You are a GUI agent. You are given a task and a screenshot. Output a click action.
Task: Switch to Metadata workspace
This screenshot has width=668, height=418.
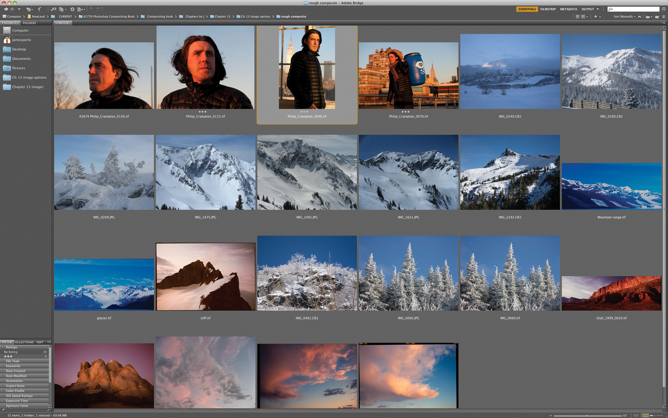[568, 9]
